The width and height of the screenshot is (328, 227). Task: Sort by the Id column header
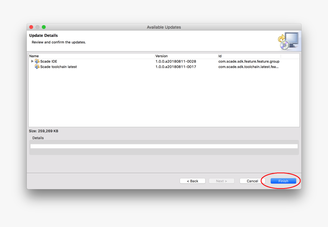point(220,56)
